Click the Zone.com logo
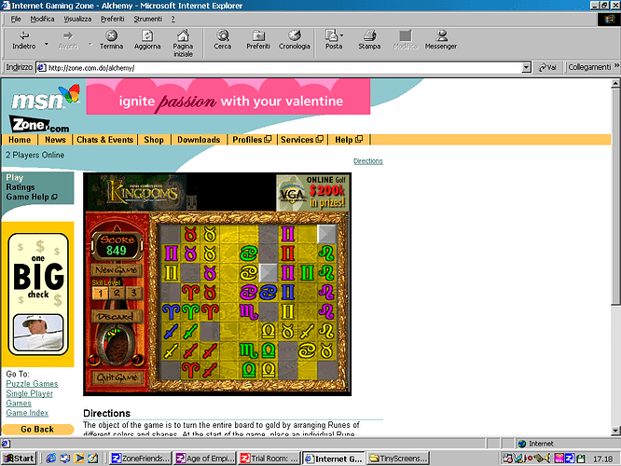This screenshot has height=466, width=621. pyautogui.click(x=39, y=125)
